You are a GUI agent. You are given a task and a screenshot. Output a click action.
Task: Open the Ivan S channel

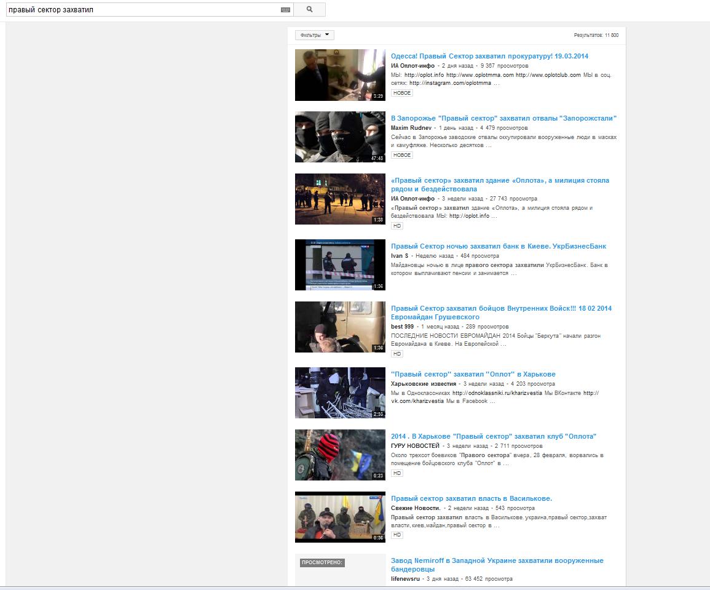pyautogui.click(x=400, y=255)
